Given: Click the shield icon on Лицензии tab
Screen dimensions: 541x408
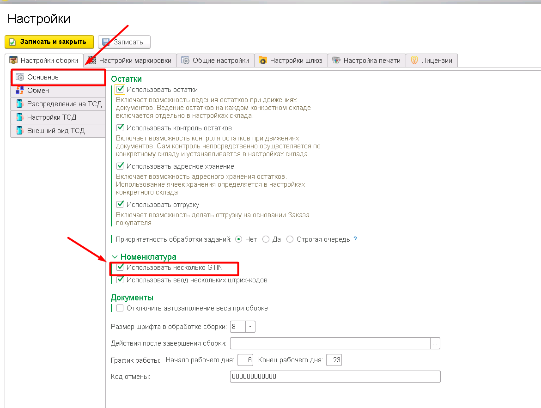Looking at the screenshot, I should pos(414,61).
